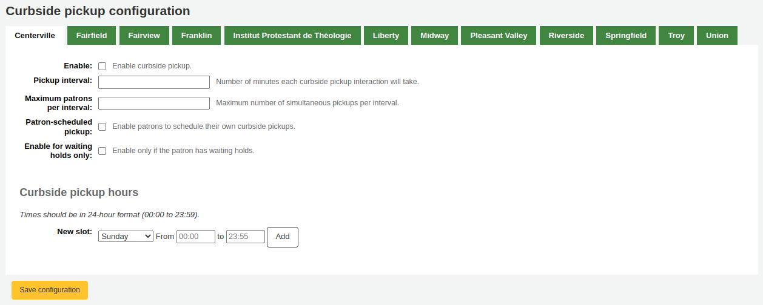Open the Pleasant Valley tab
Screen dimensions: 763x305
pos(499,36)
